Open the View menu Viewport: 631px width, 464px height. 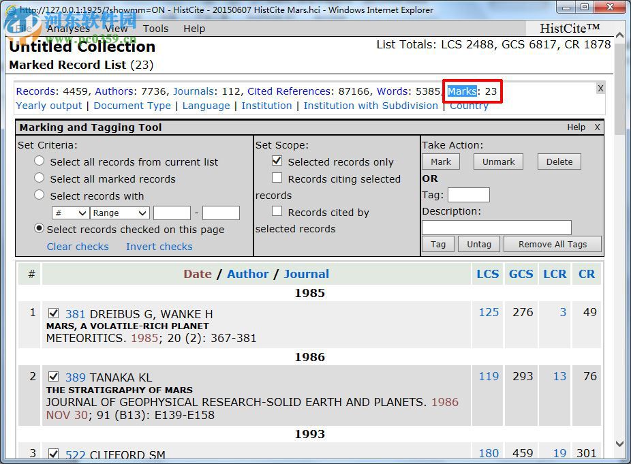(117, 29)
